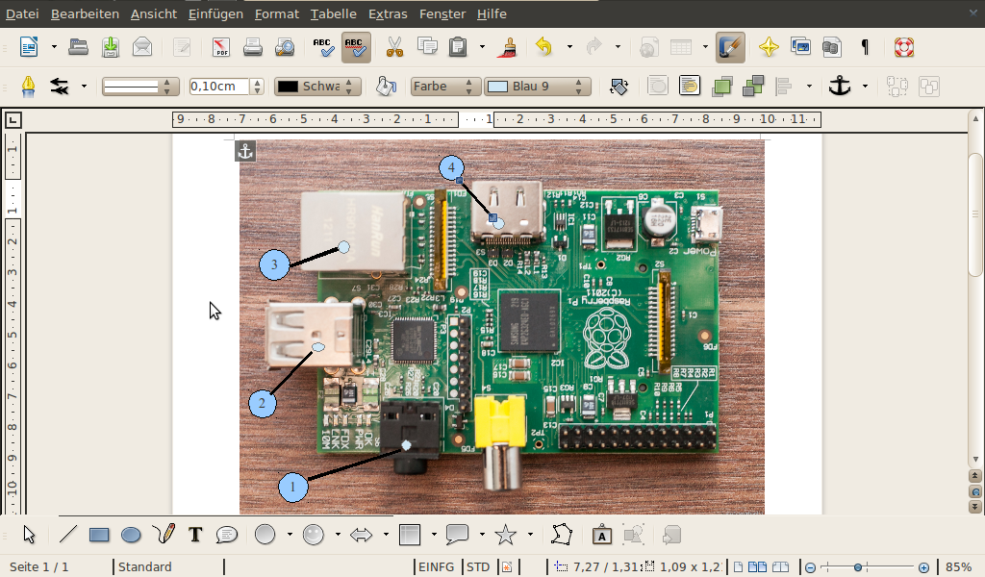985x577 pixels.
Task: Insert Callout speech bubble tool
Action: click(x=226, y=535)
